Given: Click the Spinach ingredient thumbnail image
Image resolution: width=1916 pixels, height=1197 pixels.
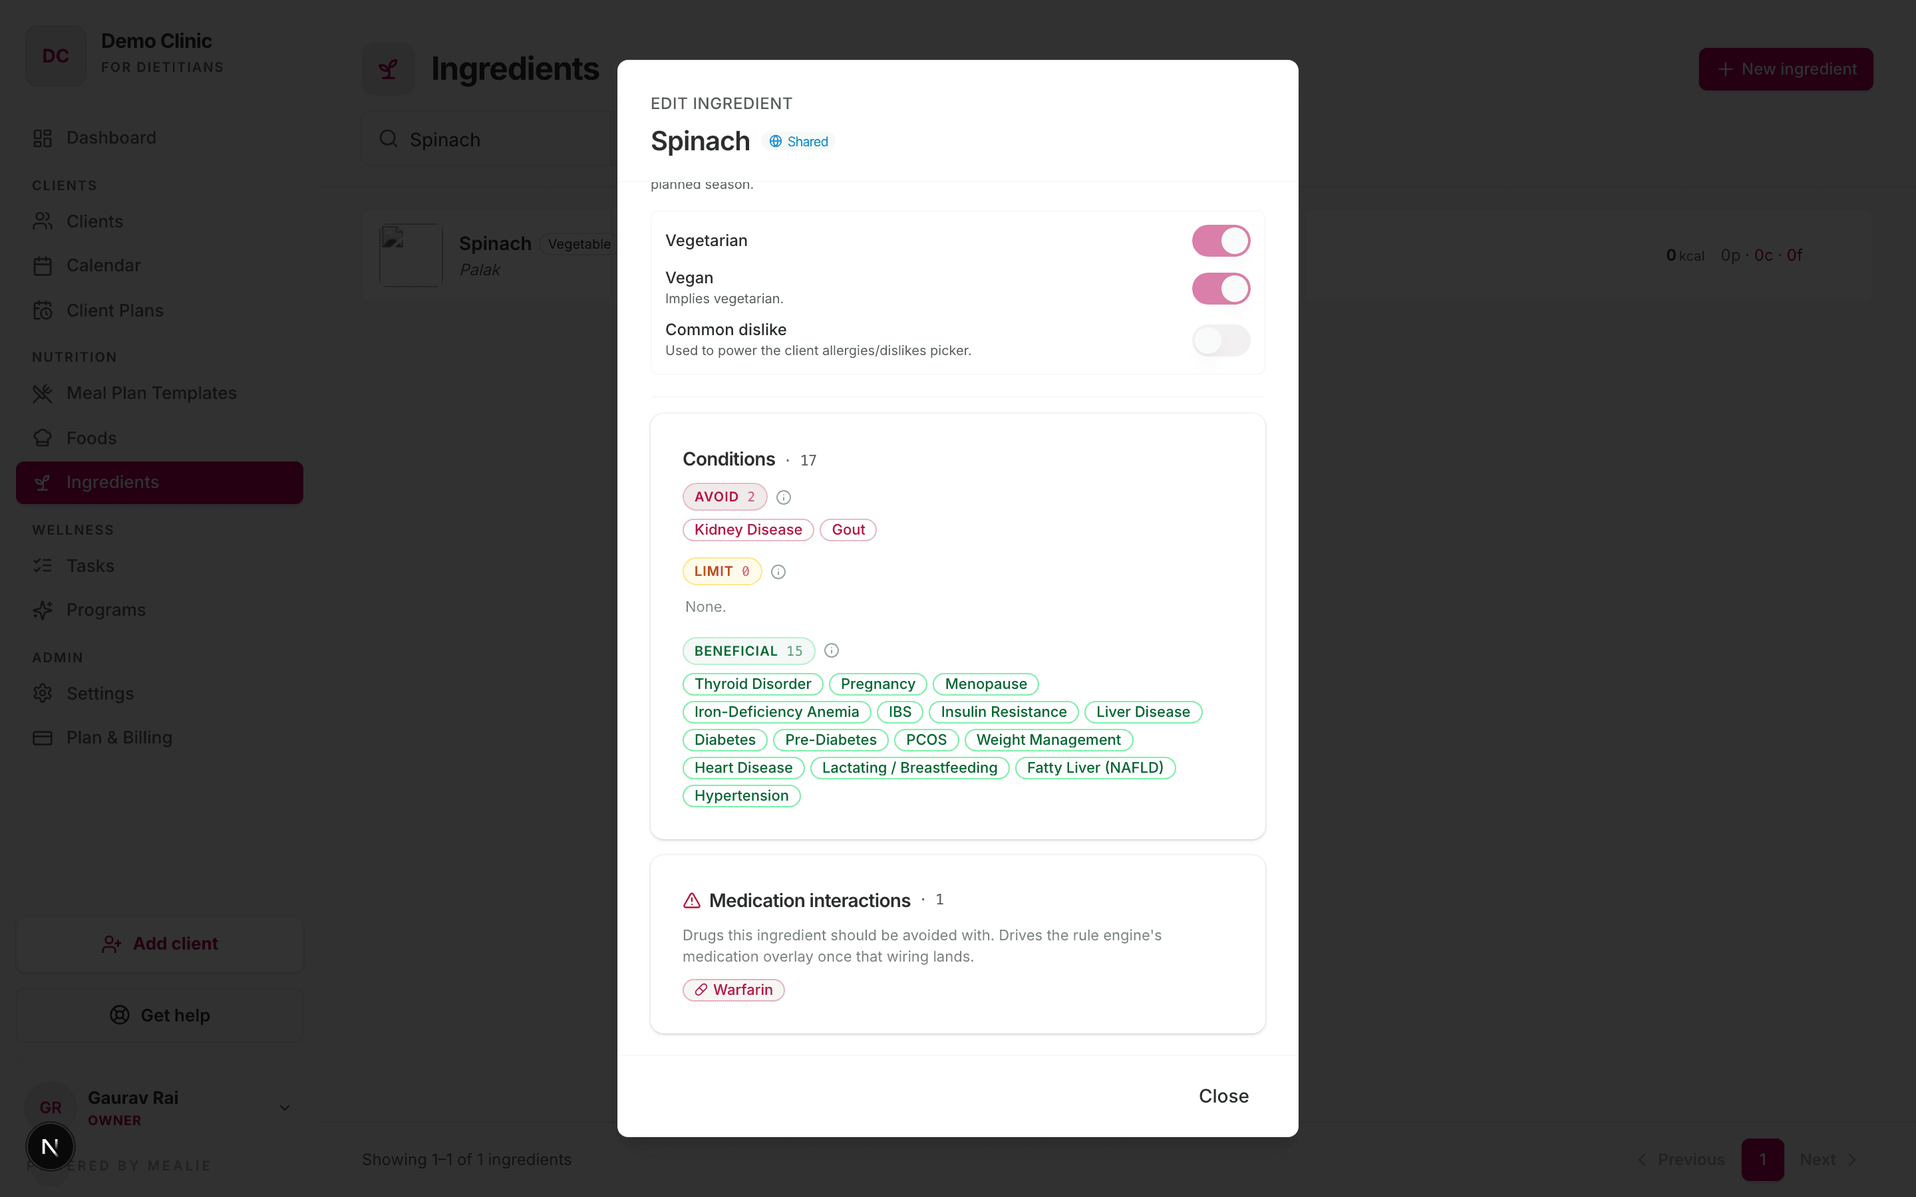Looking at the screenshot, I should [411, 255].
